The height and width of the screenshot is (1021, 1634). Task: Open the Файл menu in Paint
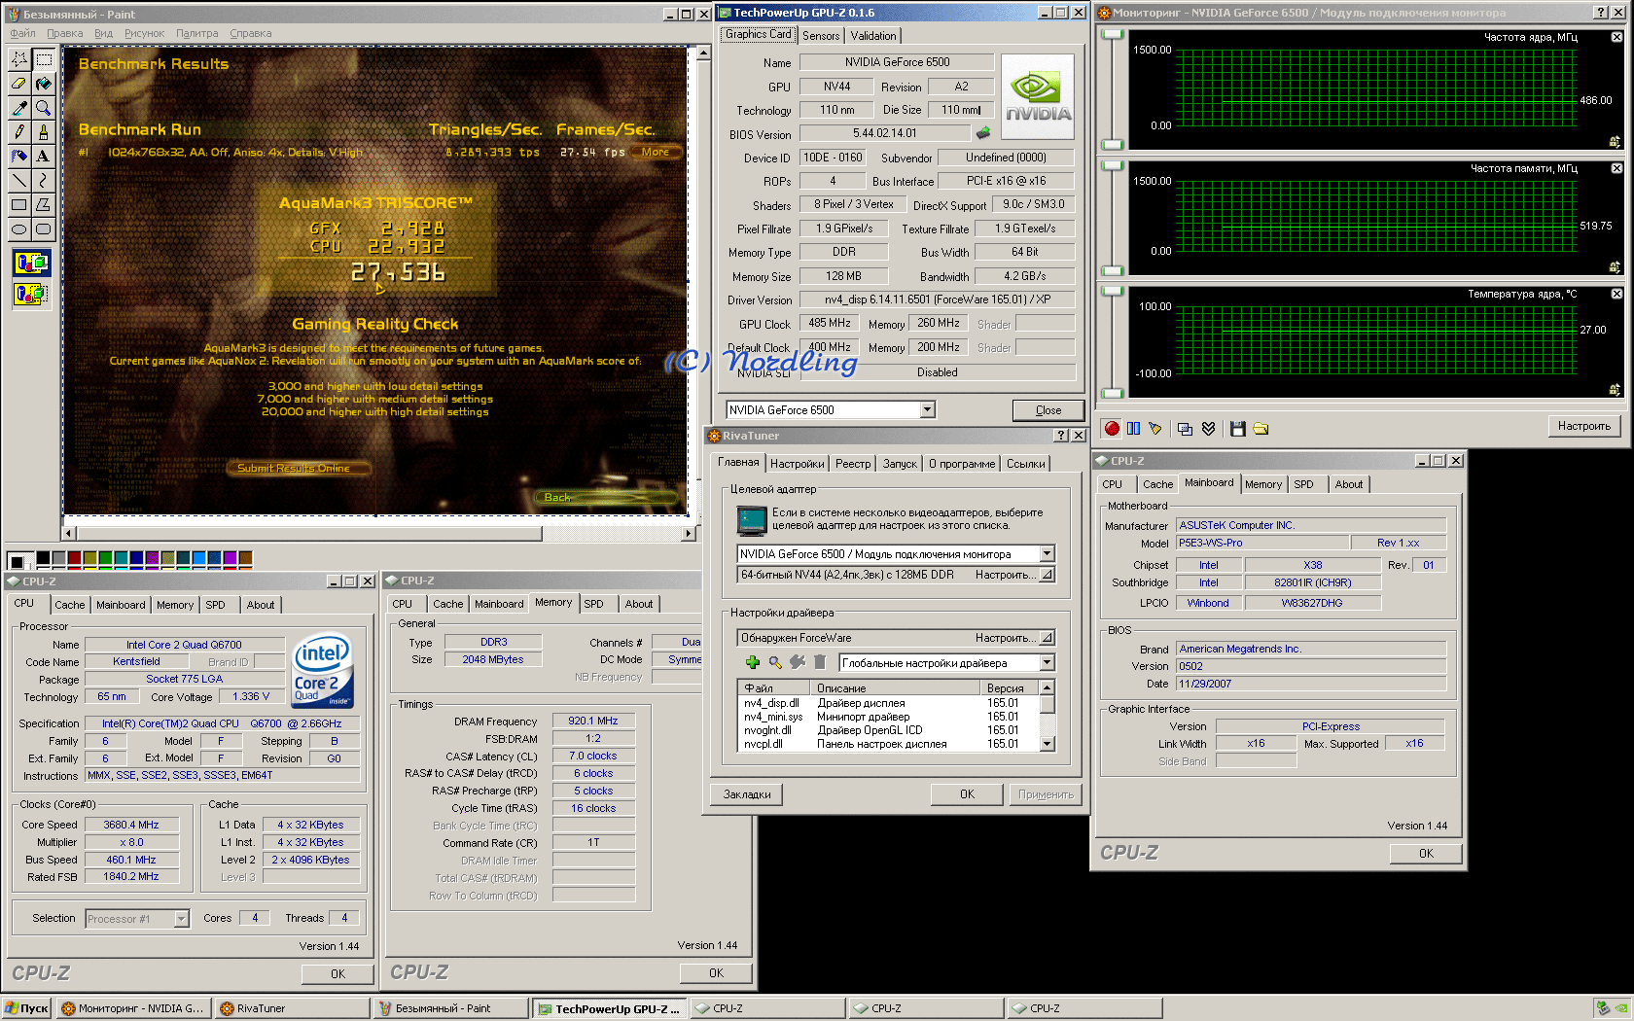point(22,33)
